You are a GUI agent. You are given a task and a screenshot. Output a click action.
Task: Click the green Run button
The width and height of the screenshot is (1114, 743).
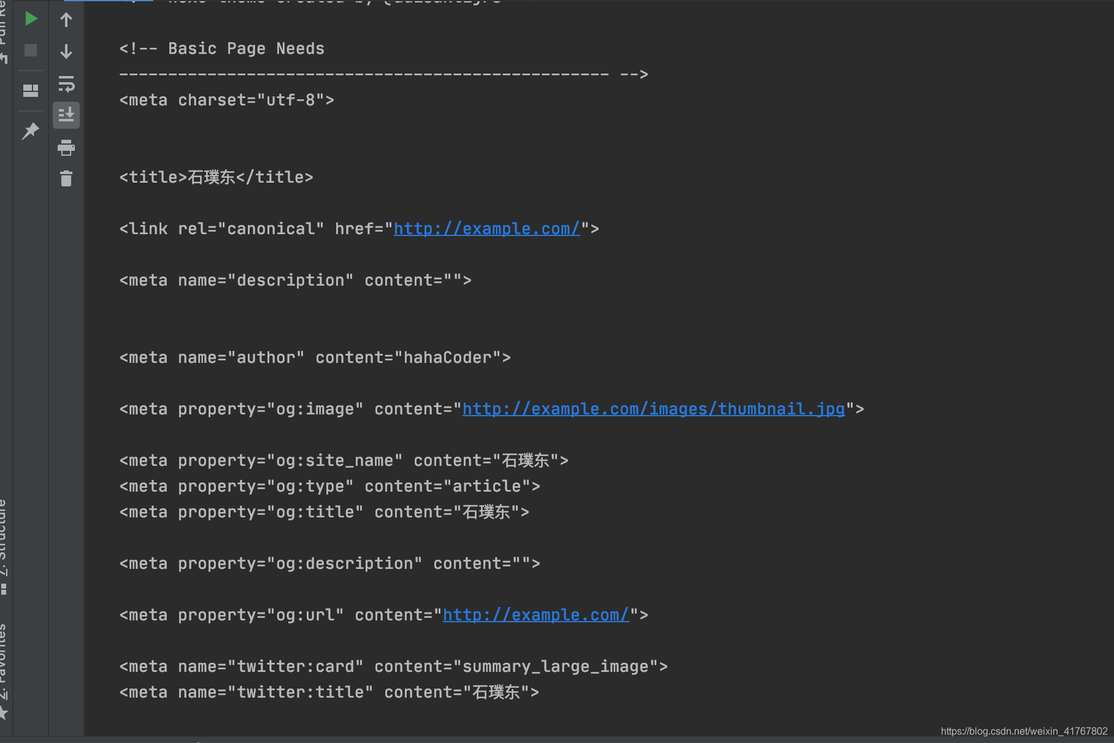tap(31, 19)
